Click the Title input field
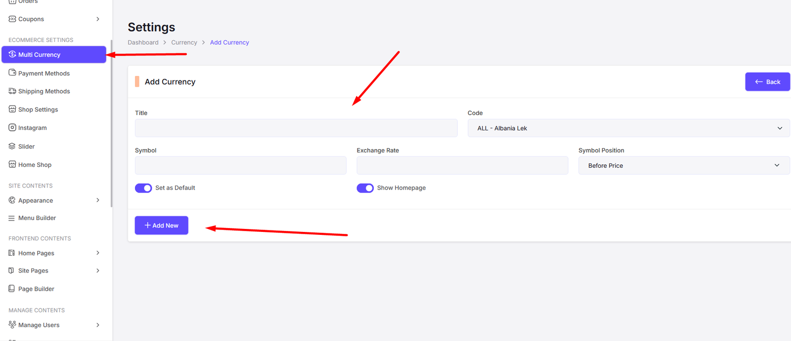Image resolution: width=791 pixels, height=341 pixels. tap(296, 128)
